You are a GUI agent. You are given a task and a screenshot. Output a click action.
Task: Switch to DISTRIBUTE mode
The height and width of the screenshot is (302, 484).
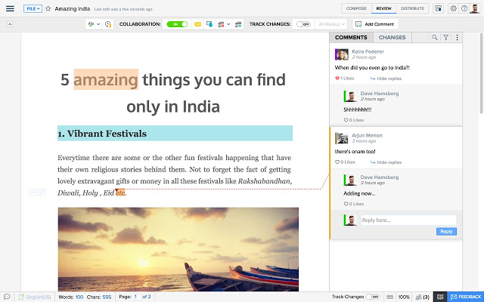tap(412, 8)
